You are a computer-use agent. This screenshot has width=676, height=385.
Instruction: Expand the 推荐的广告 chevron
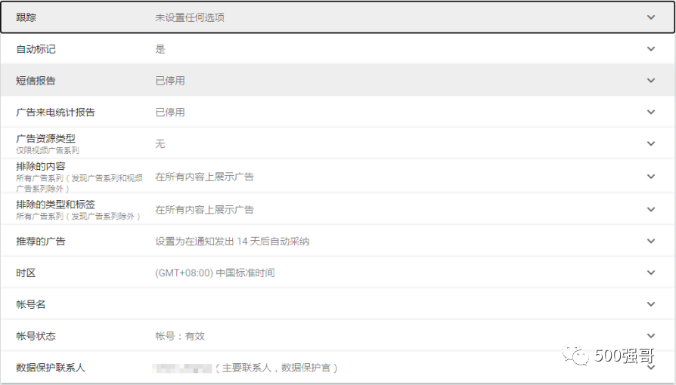click(651, 241)
